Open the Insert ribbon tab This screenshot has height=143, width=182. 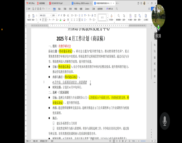coord(60,9)
